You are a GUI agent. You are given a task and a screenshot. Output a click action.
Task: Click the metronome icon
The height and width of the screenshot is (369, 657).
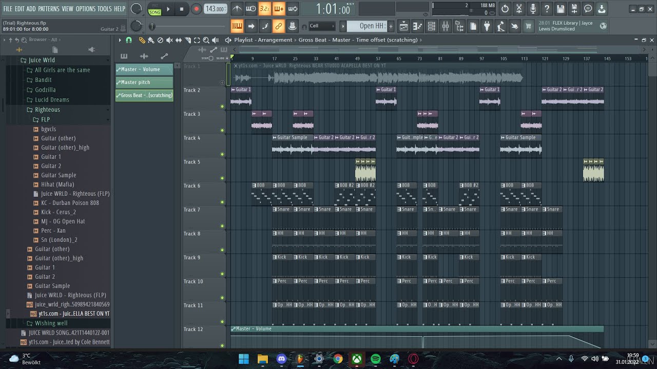pyautogui.click(x=237, y=9)
